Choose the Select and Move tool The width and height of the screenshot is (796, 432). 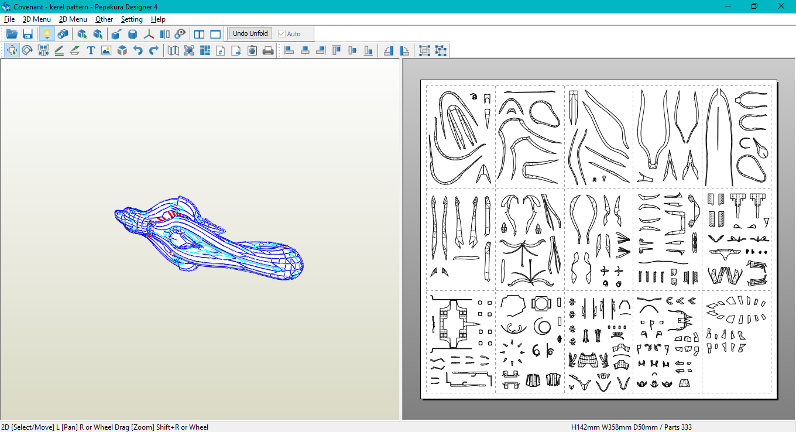pyautogui.click(x=12, y=50)
